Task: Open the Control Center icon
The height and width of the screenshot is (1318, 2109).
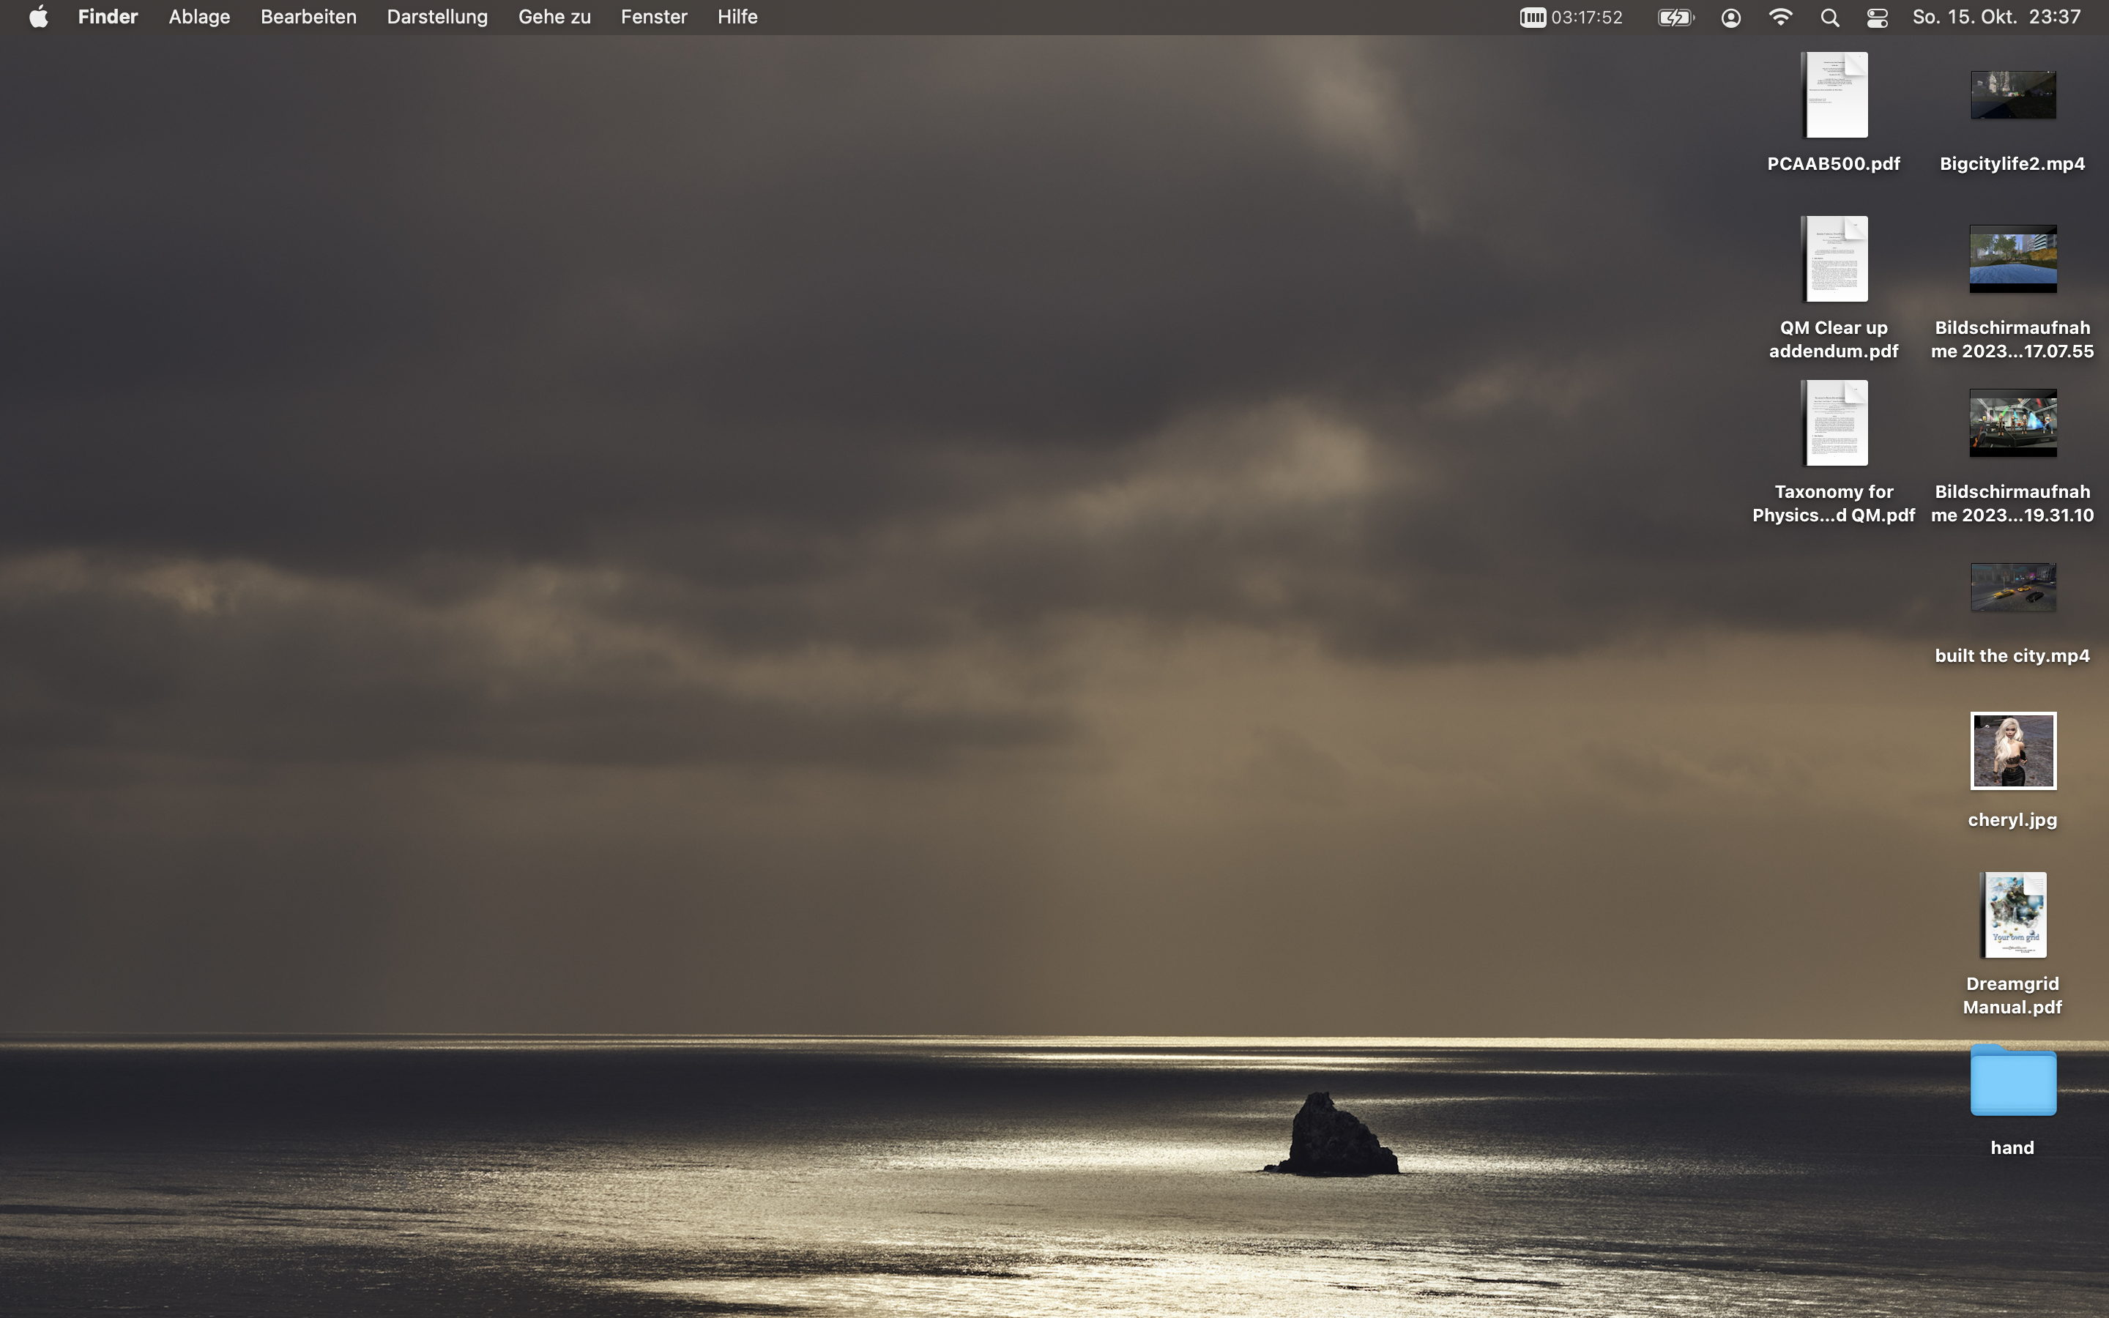Action: click(1877, 18)
